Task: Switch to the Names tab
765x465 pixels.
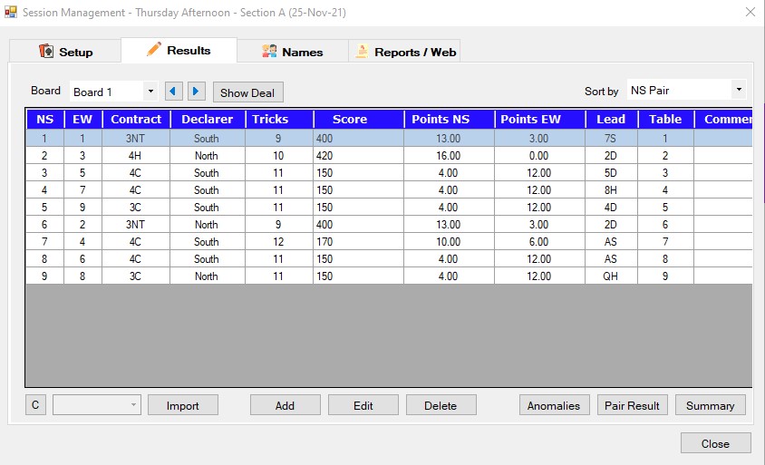Action: (x=292, y=52)
